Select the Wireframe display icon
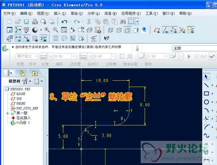Screen dimensions: 217x165 point(111,30)
